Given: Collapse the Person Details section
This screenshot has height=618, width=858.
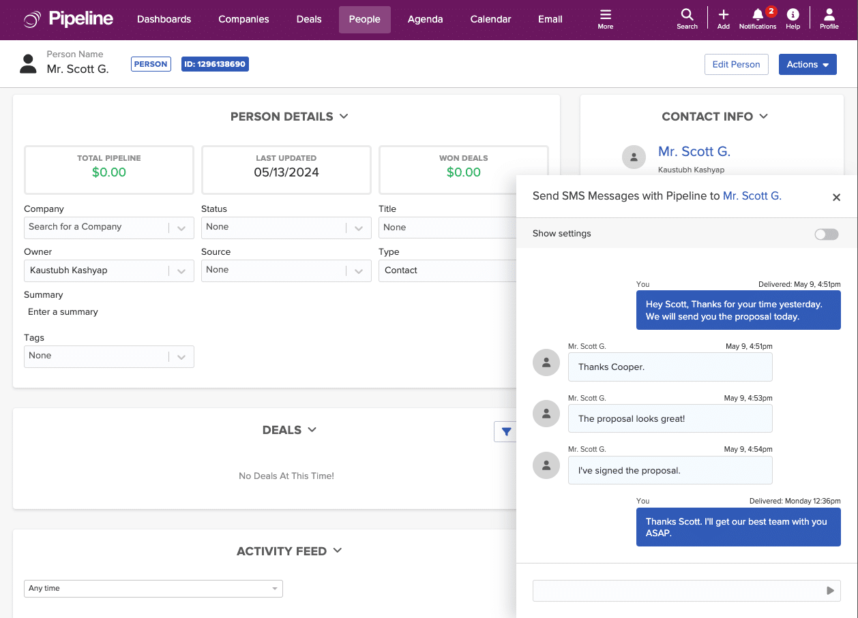Looking at the screenshot, I should pyautogui.click(x=344, y=117).
